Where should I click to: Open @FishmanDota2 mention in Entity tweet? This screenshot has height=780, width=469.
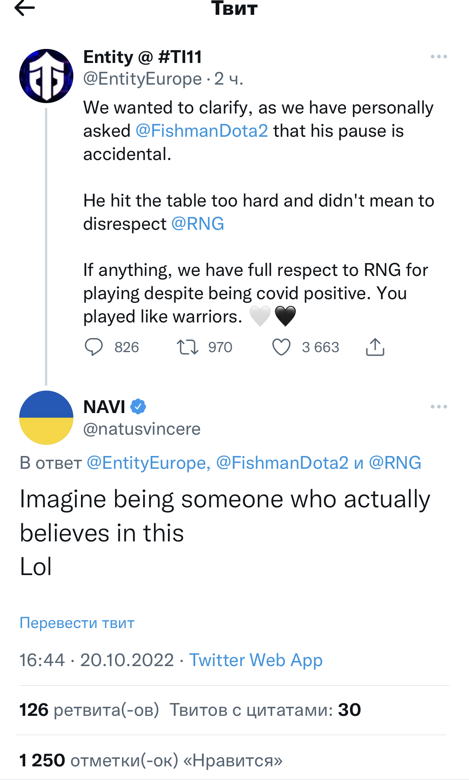click(202, 131)
